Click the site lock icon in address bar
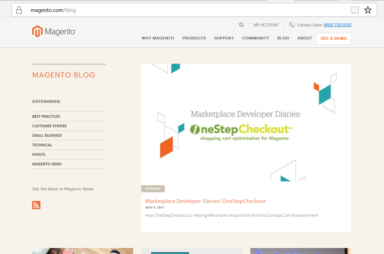Viewport: 384px width, 254px height. coord(19,10)
